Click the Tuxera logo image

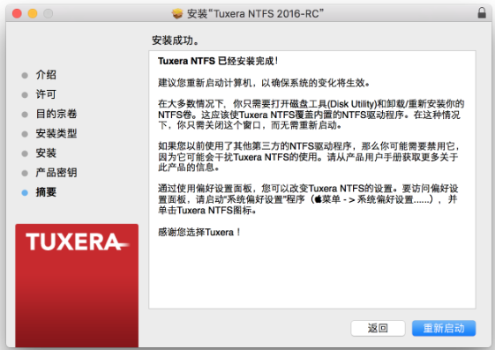(77, 286)
